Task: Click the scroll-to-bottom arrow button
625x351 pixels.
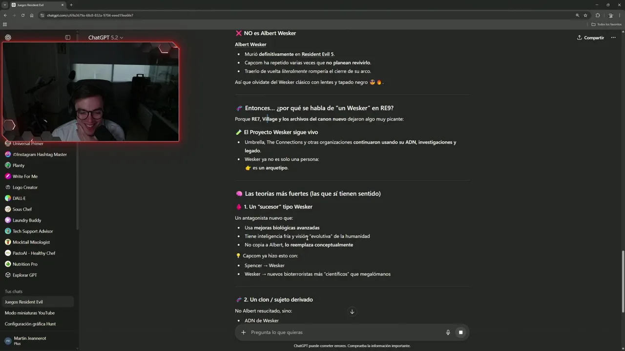Action: click(x=352, y=312)
